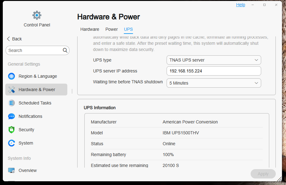Click the 'American Power Conversion' manufacturer value
286x185 pixels.
[190, 122]
